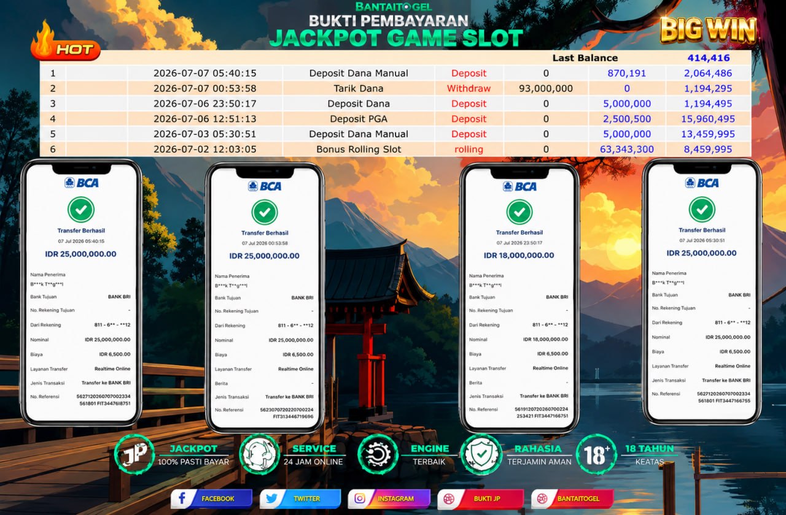The height and width of the screenshot is (515, 786).
Task: Click the green checkmark on the 00:53:58 receipt
Action: pos(265,212)
